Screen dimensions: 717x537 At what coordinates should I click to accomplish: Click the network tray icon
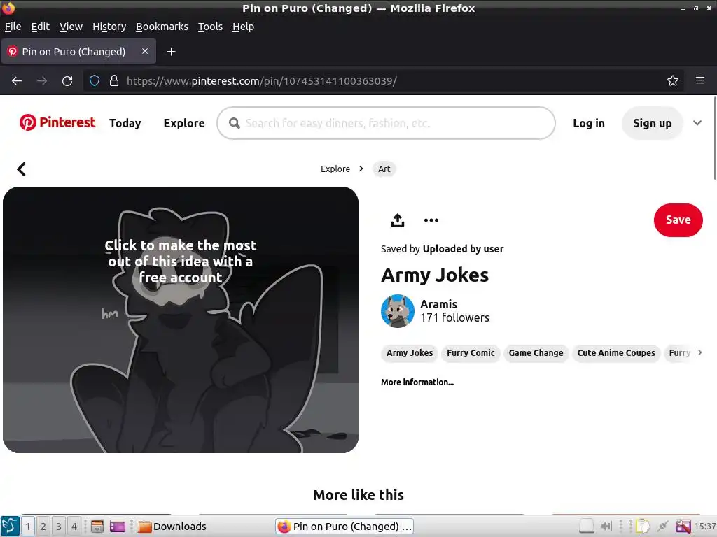coord(663,527)
